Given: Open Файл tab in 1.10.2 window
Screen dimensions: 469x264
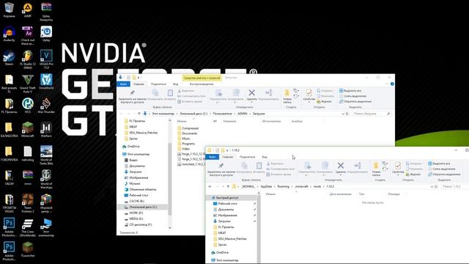Looking at the screenshot, I should click(212, 157).
